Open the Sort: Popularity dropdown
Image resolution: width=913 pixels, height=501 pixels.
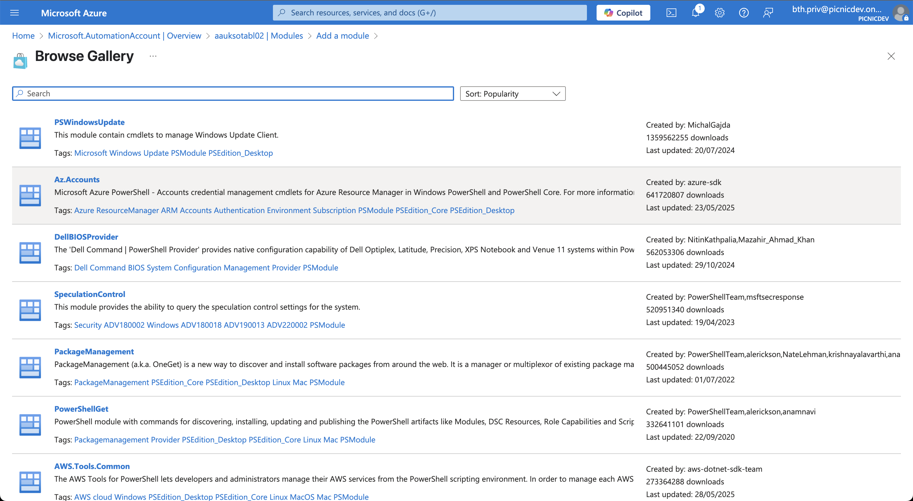pos(512,94)
